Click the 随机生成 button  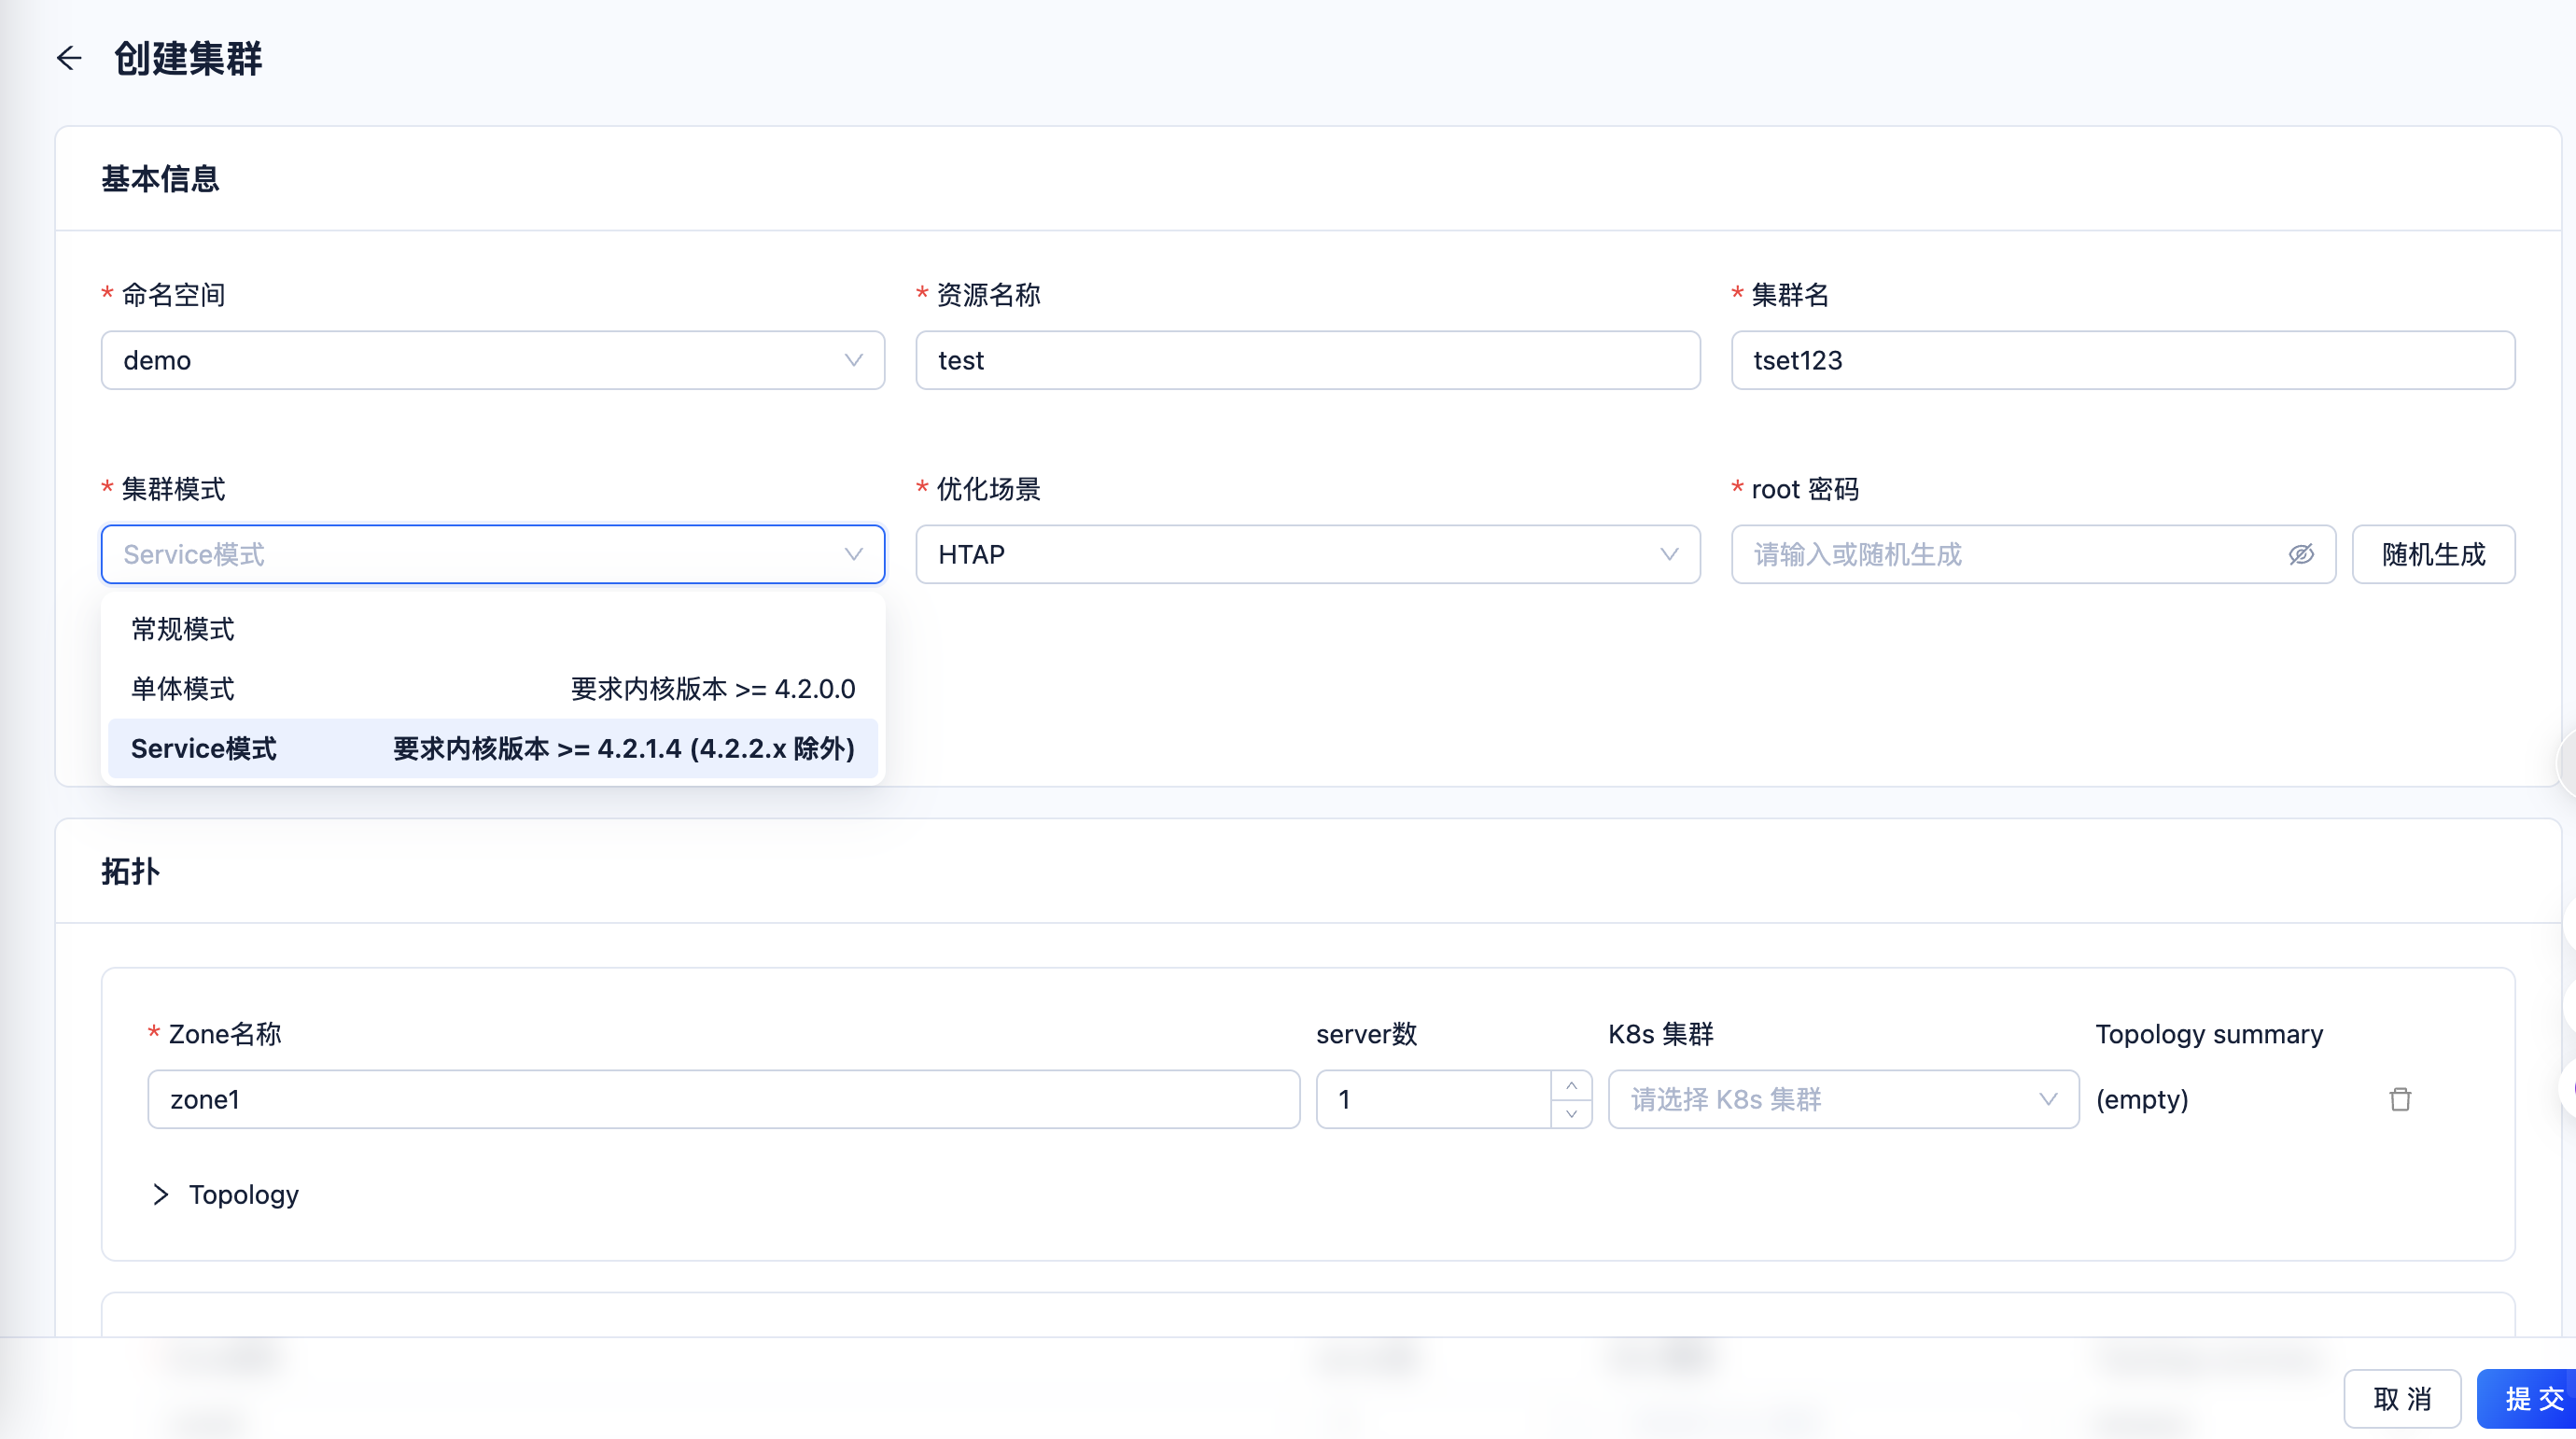2432,554
